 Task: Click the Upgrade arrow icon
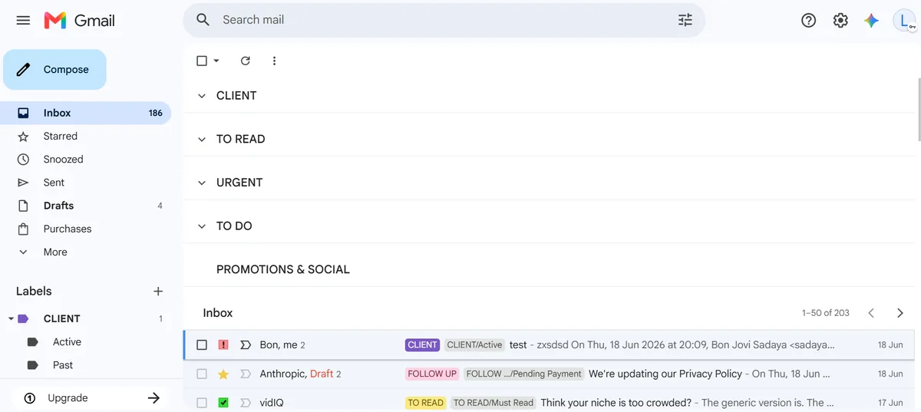153,397
